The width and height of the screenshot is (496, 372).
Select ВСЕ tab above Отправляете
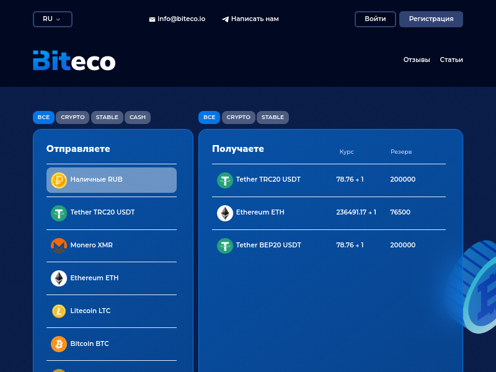43,117
